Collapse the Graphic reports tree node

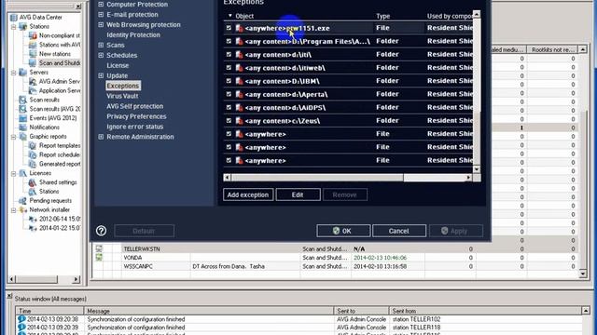(14, 137)
